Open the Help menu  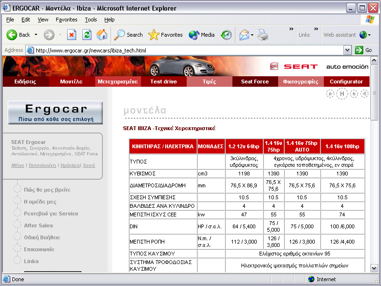click(x=110, y=20)
